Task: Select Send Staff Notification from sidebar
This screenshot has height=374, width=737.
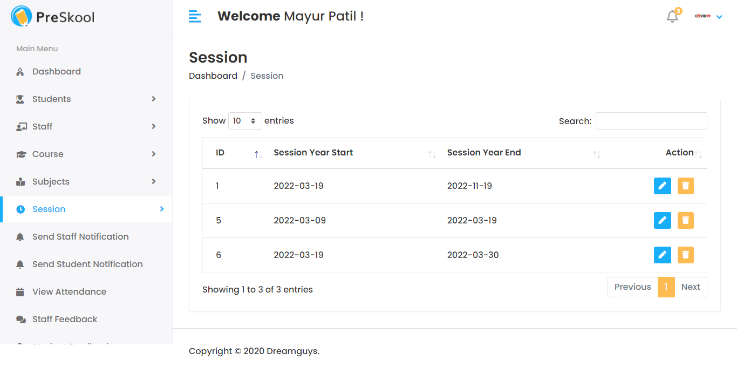Action: 80,236
